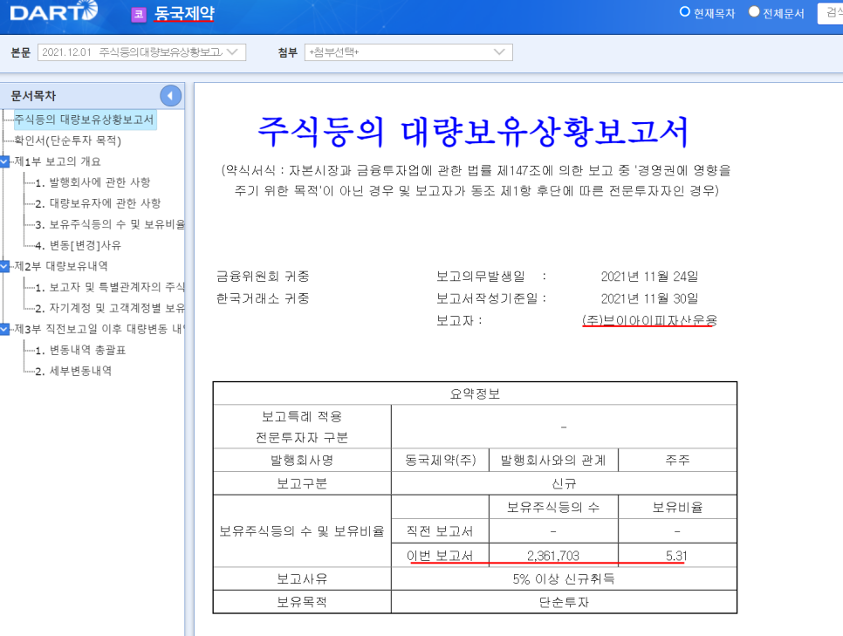Open 2. 세부변동내역 item
Image resolution: width=843 pixels, height=636 pixels.
coord(73,371)
